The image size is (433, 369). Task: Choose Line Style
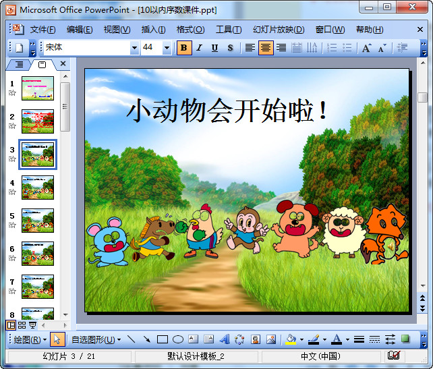pyautogui.click(x=359, y=339)
